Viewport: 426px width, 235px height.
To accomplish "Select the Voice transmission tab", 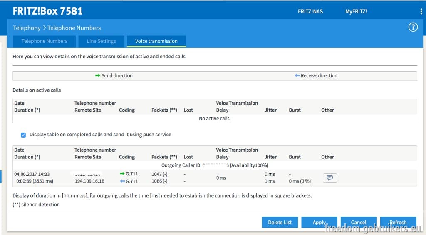I will [x=156, y=41].
